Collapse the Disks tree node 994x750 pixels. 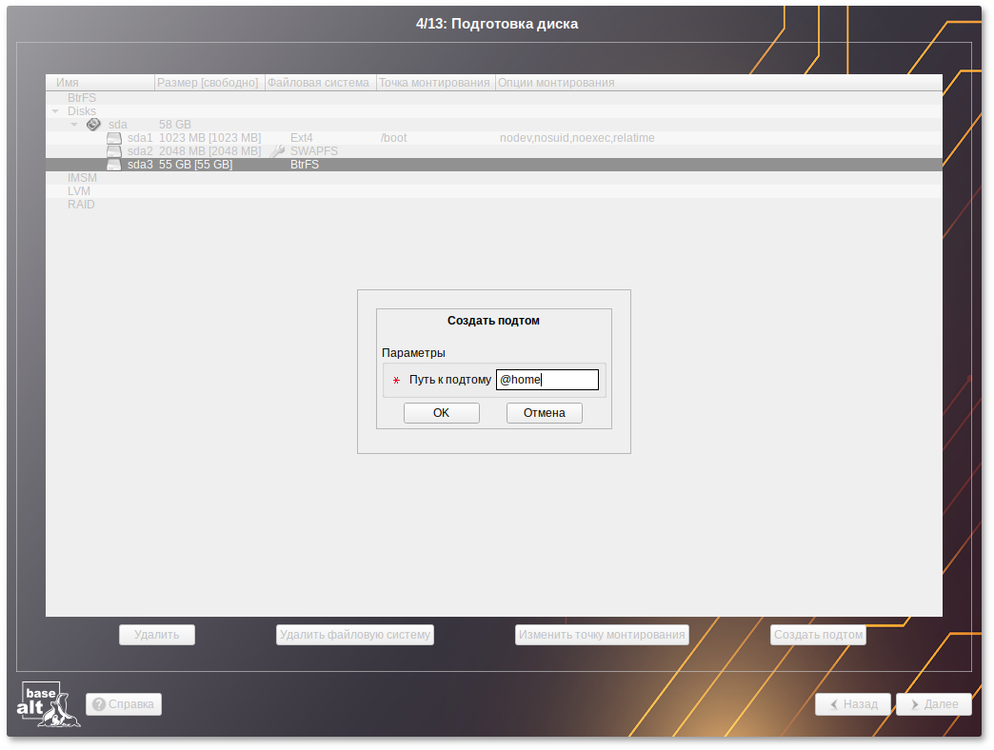(x=55, y=111)
